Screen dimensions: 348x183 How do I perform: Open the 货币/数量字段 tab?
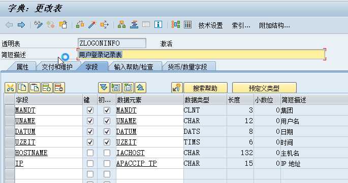(187, 67)
